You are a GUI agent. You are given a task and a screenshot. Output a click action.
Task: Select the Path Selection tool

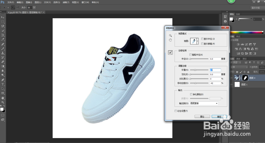[3, 89]
